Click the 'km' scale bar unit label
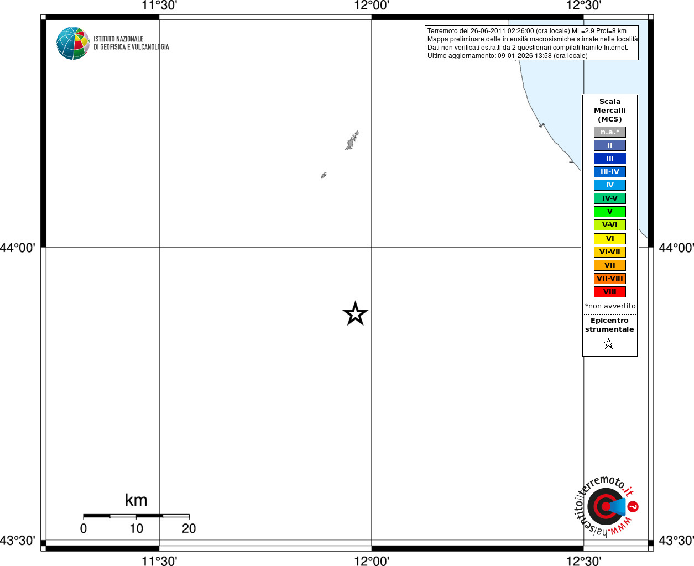The height and width of the screenshot is (566, 694). tap(136, 500)
